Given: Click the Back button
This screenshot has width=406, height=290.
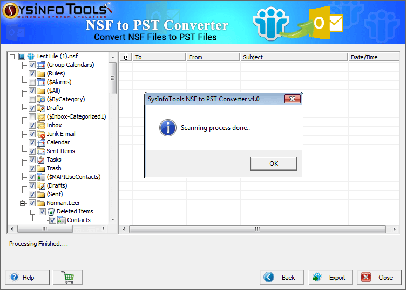Looking at the screenshot, I should (282, 278).
